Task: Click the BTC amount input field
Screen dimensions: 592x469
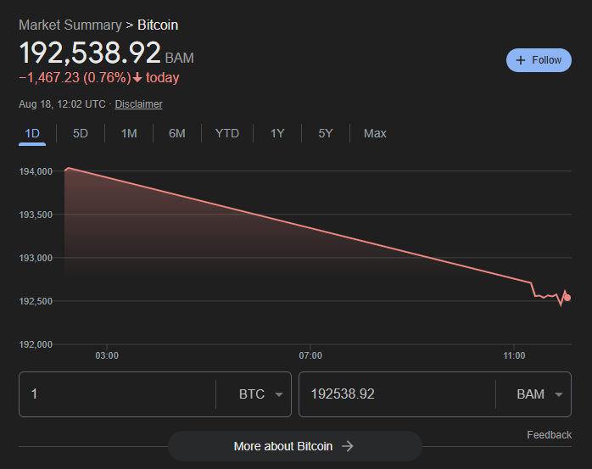Action: (117, 394)
